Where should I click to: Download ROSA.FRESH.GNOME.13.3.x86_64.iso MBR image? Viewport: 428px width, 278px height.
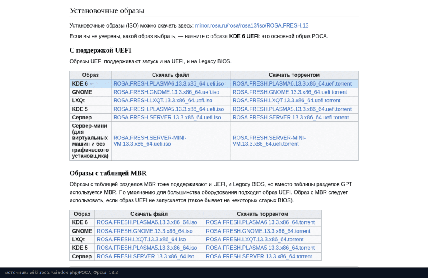point(145,231)
